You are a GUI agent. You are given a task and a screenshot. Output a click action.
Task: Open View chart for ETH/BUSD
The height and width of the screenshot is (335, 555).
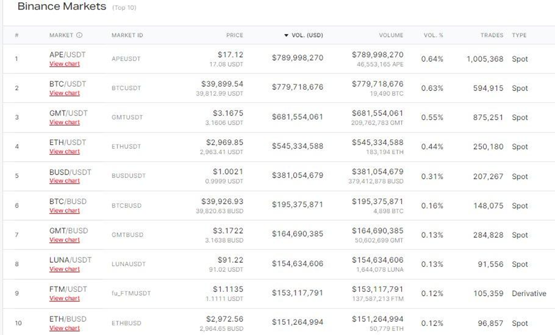(x=64, y=328)
